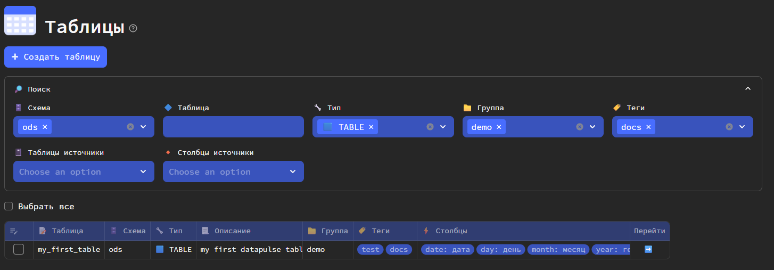Click the help question mark beside Таблицы
Screen dimensions: 774x270
[x=133, y=28]
